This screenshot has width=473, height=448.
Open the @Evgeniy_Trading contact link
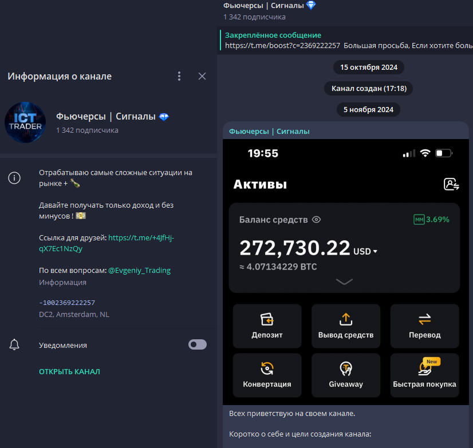[x=139, y=271]
